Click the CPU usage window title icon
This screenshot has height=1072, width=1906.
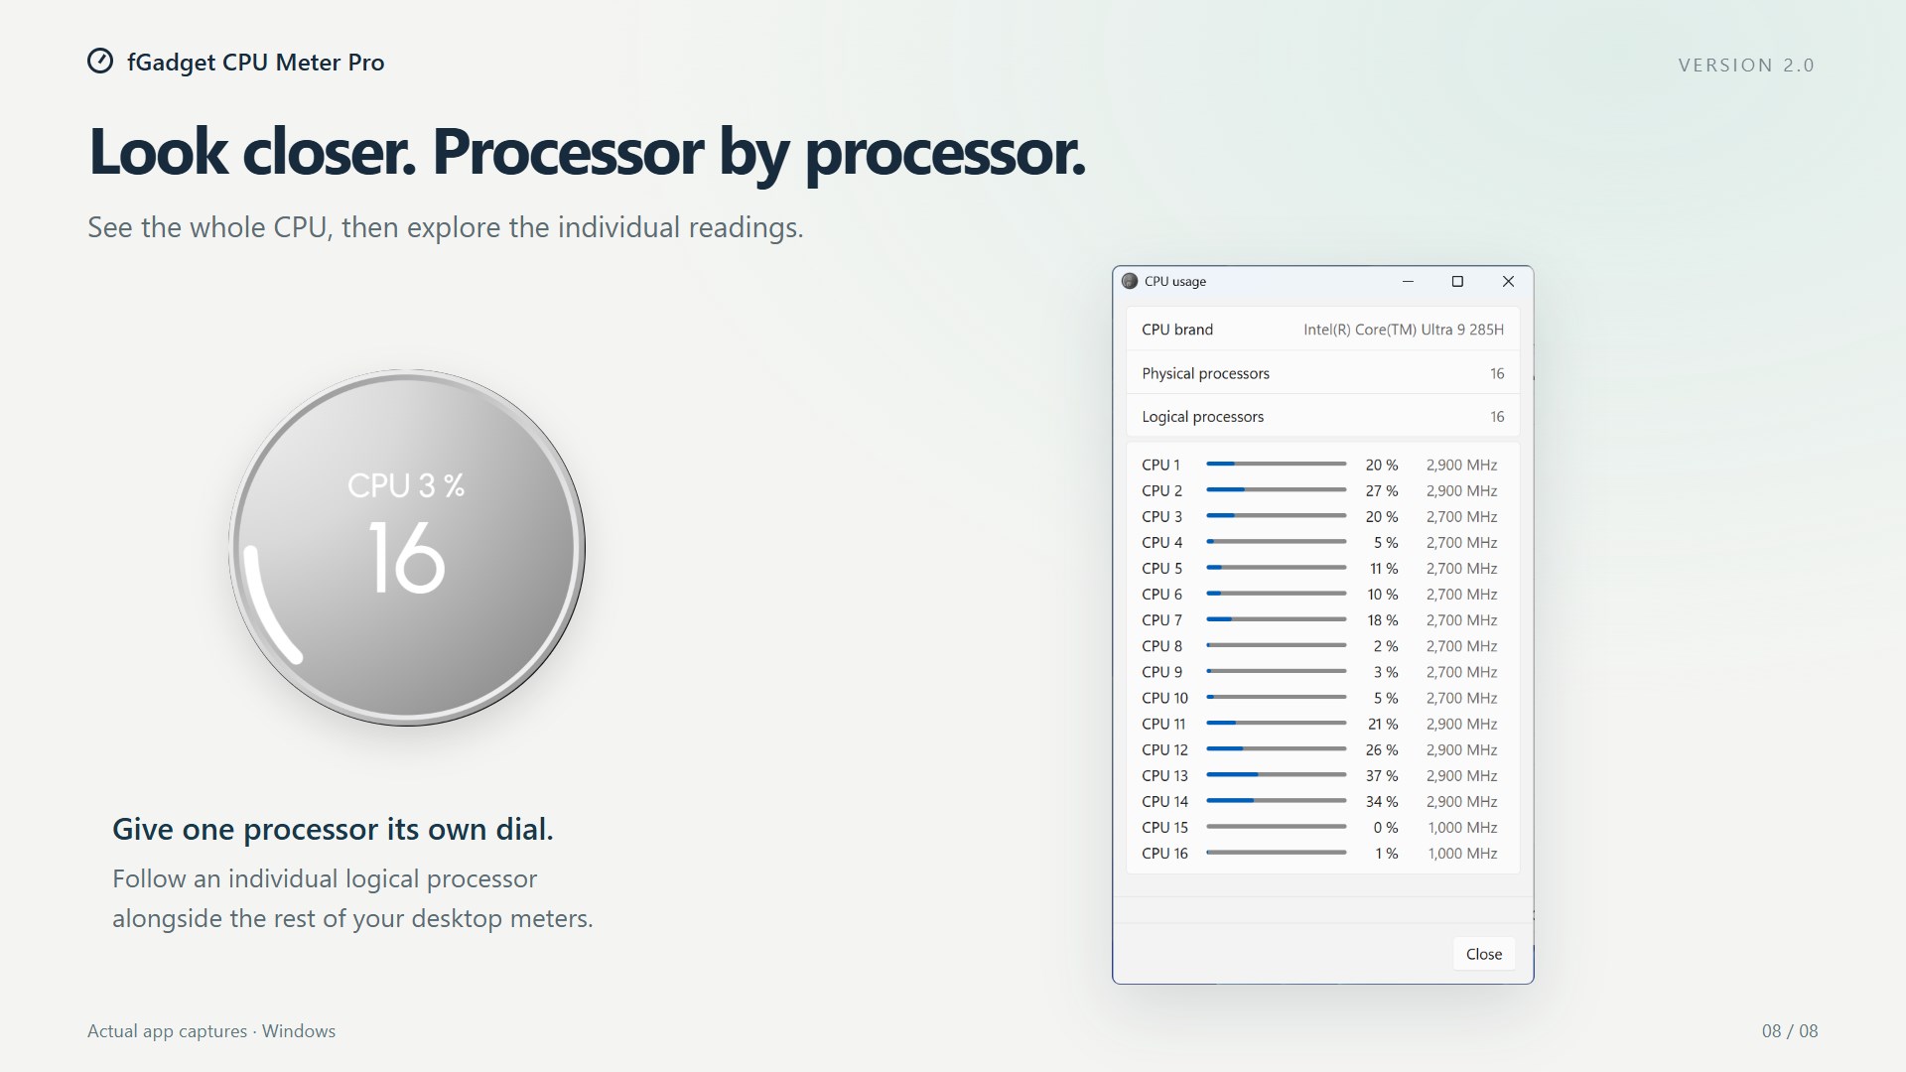(x=1129, y=281)
